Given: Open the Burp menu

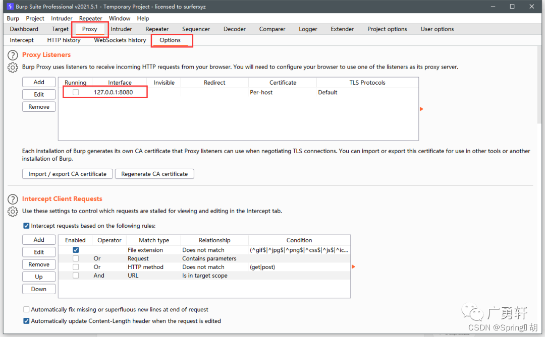Looking at the screenshot, I should coord(13,19).
